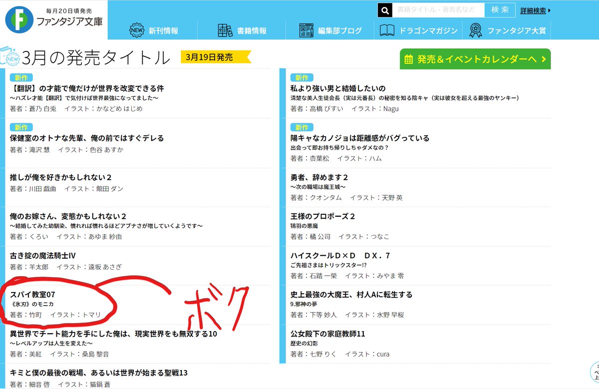Open 発売＆イベントカレンダーへ green button
Screen dimensions: 599x389
pyautogui.click(x=475, y=59)
